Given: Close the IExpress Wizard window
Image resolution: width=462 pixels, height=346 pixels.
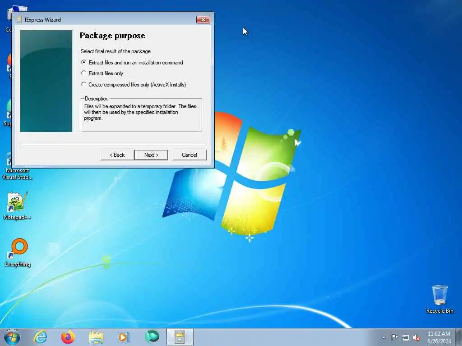Looking at the screenshot, I should point(203,20).
